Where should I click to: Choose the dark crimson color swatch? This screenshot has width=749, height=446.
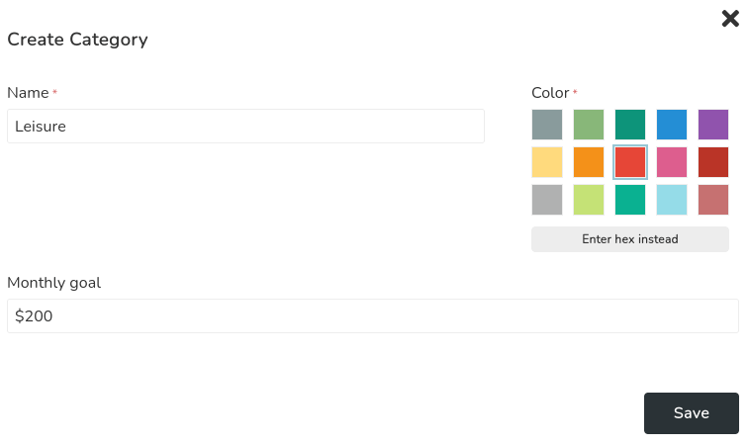713,162
